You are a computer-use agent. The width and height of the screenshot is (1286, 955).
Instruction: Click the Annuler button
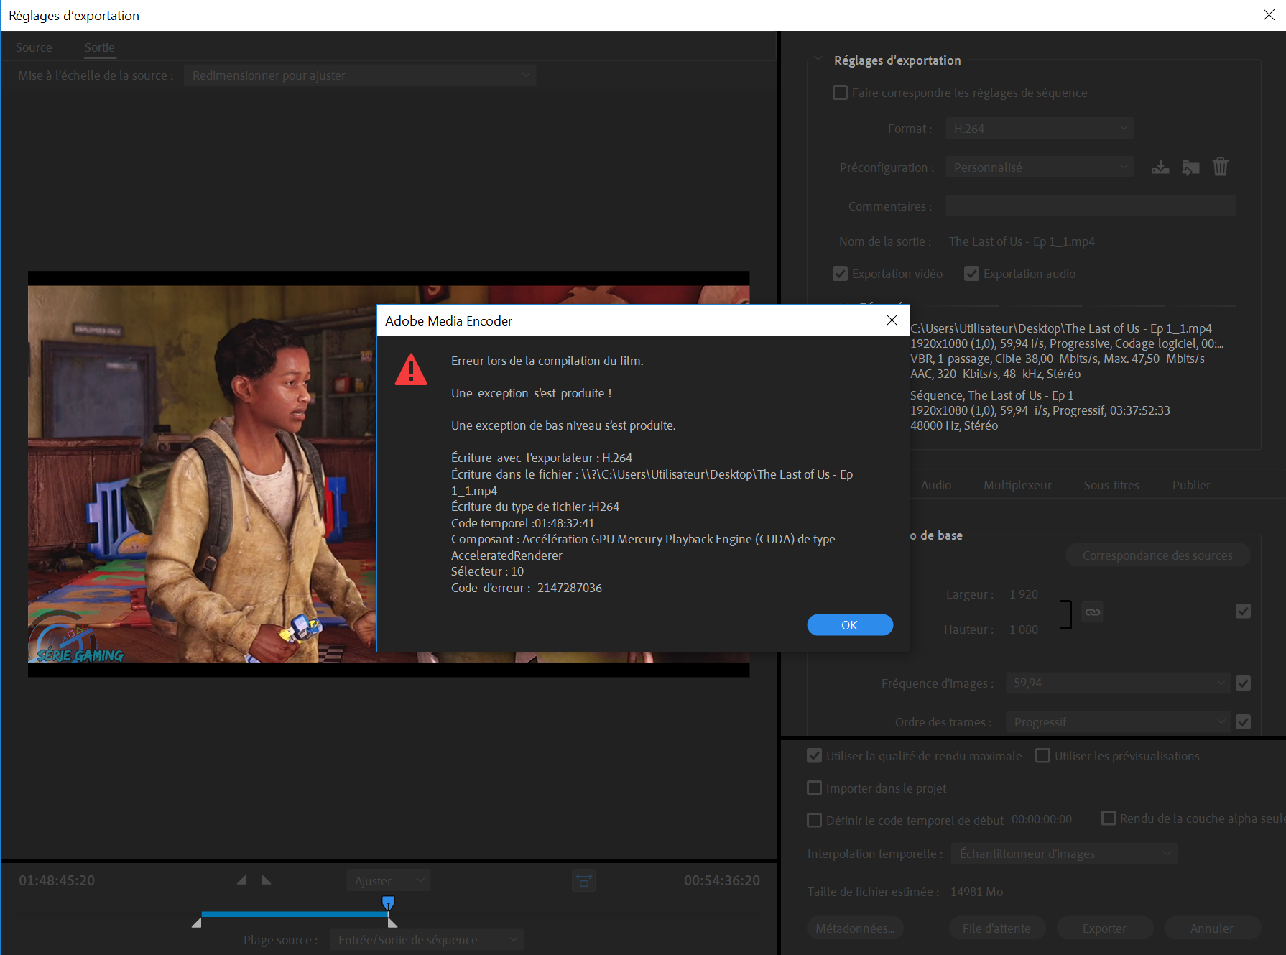pyautogui.click(x=1212, y=928)
